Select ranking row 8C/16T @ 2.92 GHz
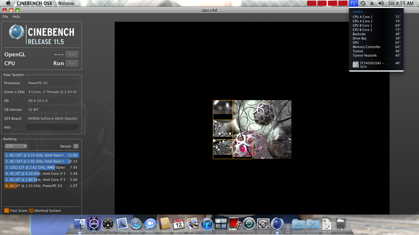This screenshot has width=419, height=235. (x=42, y=161)
